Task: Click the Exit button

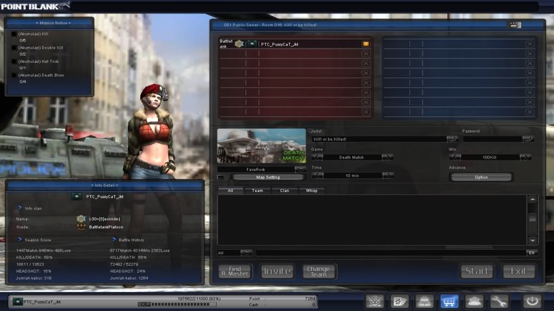Action: point(518,271)
